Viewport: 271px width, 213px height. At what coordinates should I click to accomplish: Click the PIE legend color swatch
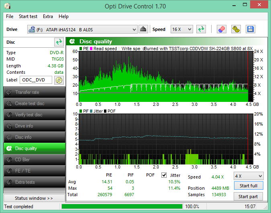click(81, 49)
